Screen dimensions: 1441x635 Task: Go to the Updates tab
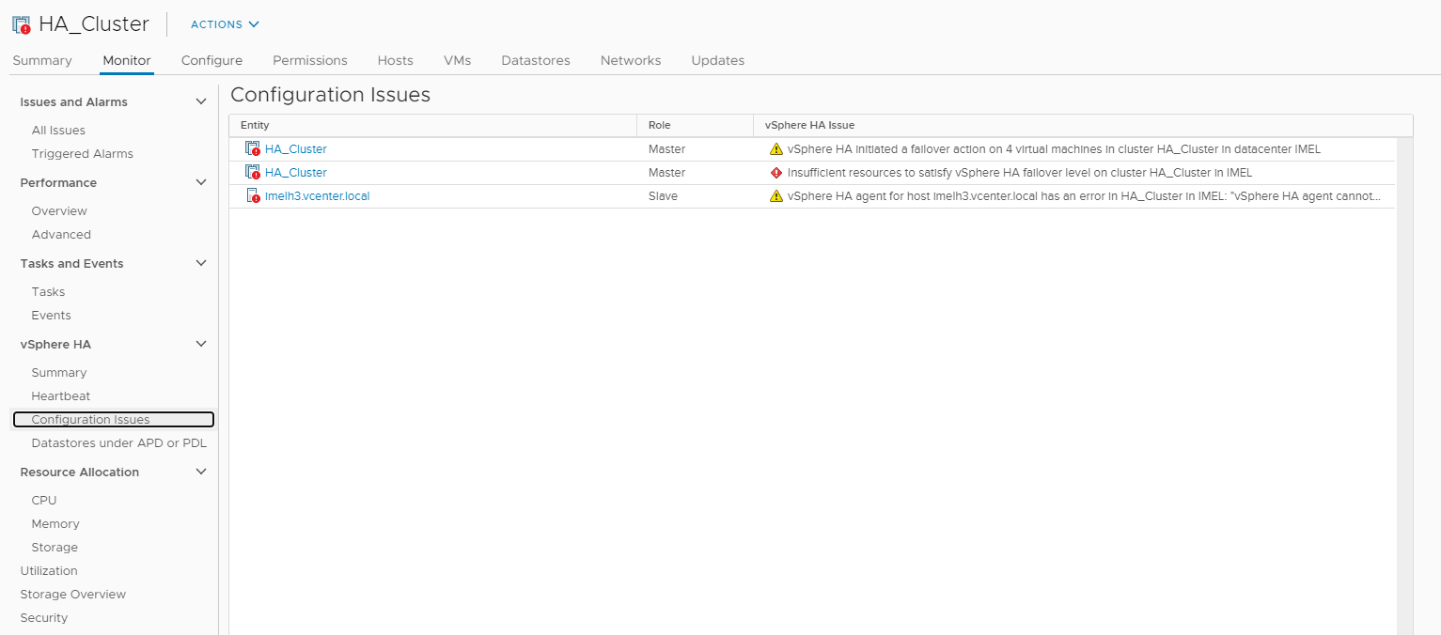tap(718, 60)
